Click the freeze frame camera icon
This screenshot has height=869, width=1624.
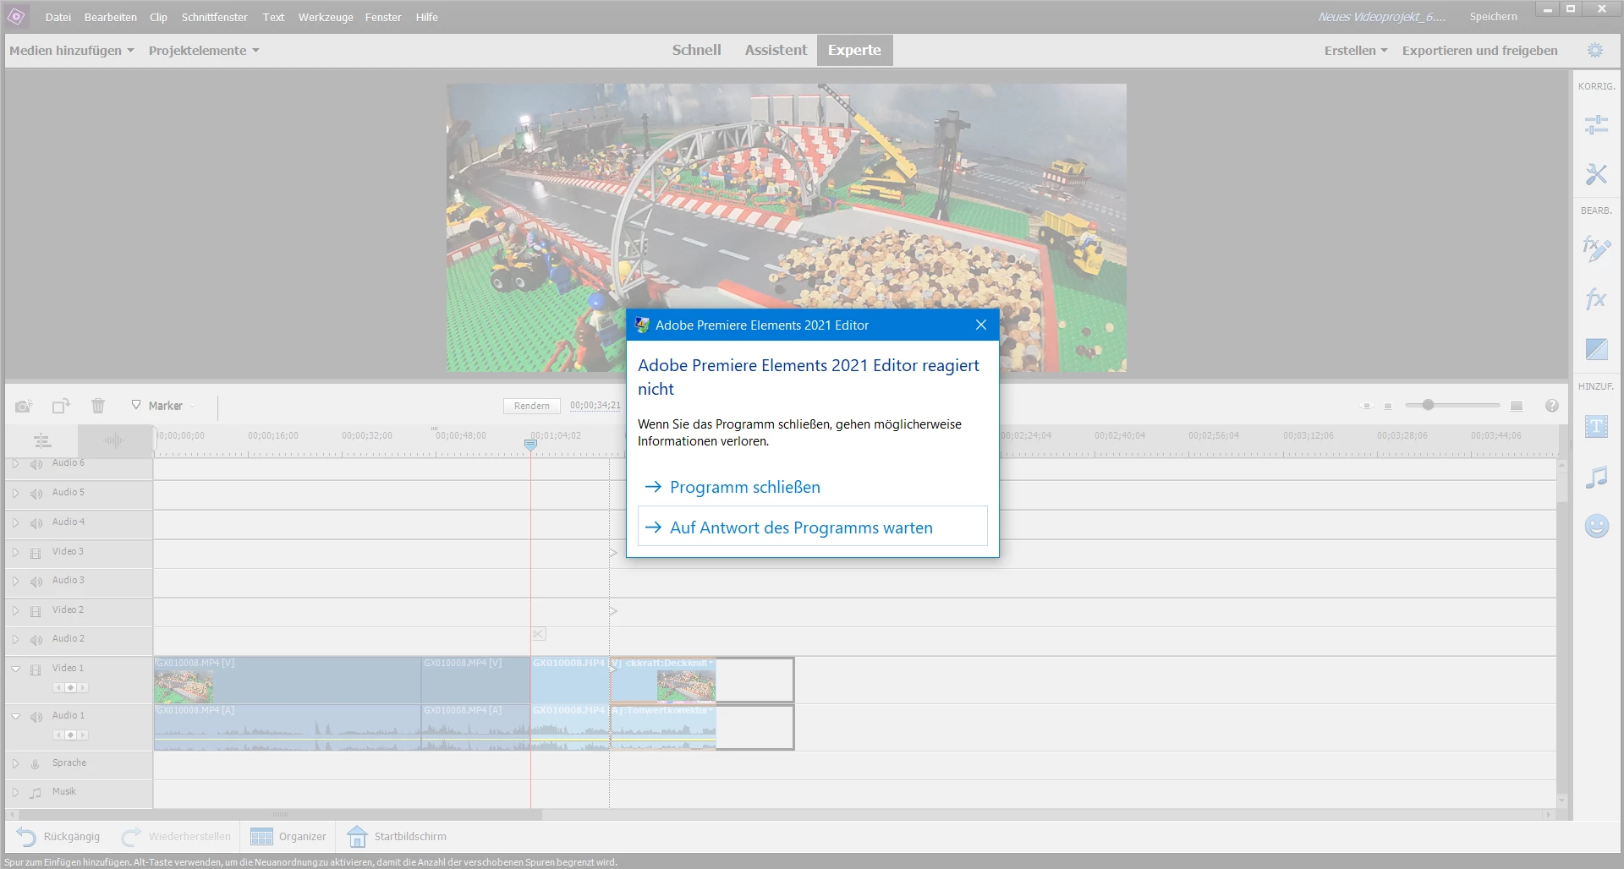[24, 406]
